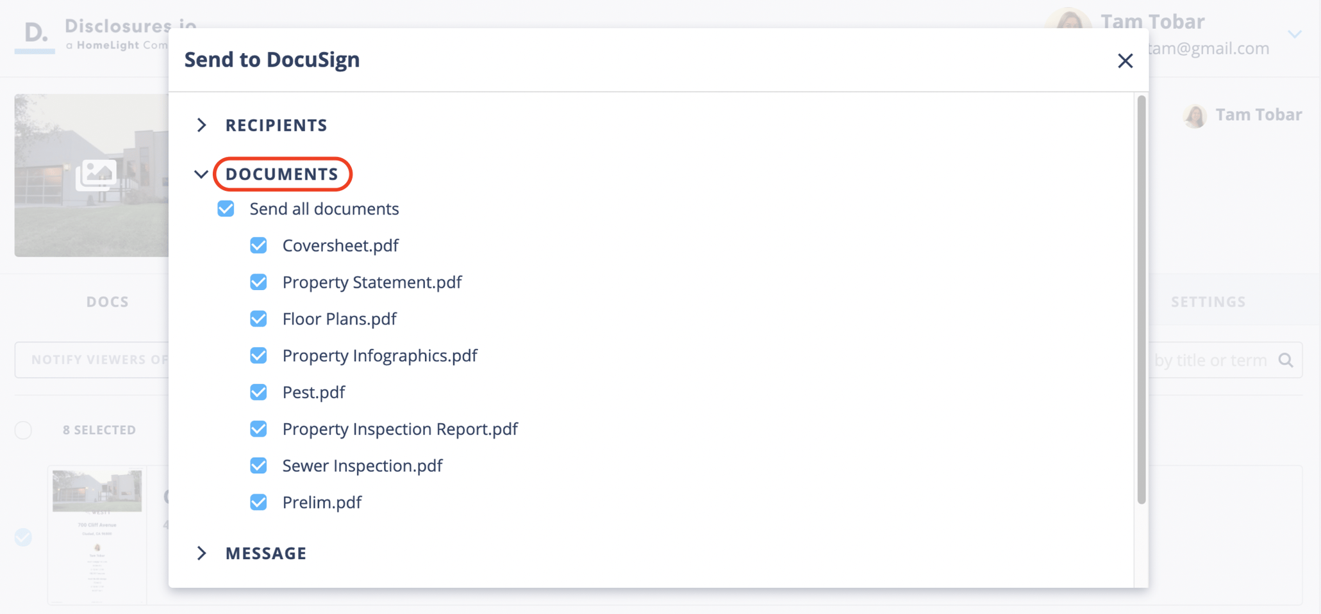
Task: Click the Message section heading
Action: [266, 553]
